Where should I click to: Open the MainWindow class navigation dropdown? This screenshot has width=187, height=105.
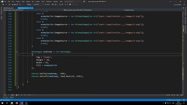click(93, 10)
